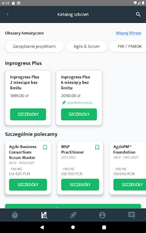Tap the Android home button
Viewport: 146px width, 233px height.
pyautogui.click(x=73, y=227)
